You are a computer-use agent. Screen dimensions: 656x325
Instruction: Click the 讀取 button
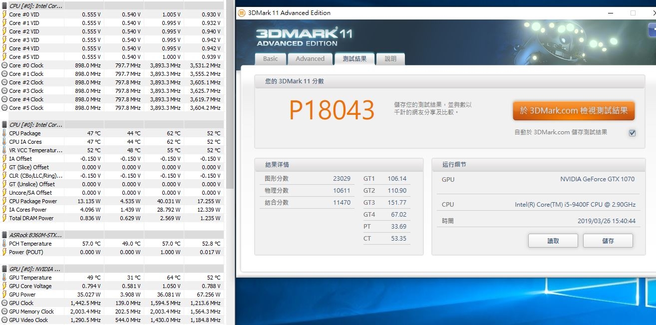[553, 241]
